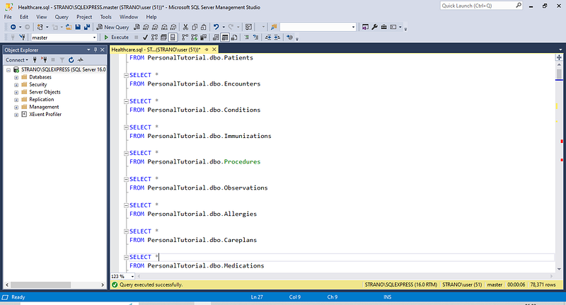The height and width of the screenshot is (305, 566).
Task: Select Results to File output mode
Action: [234, 38]
